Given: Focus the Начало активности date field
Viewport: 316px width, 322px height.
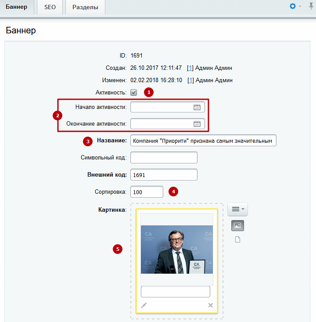Looking at the screenshot, I should click(168, 107).
